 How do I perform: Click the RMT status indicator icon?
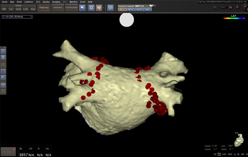pyautogui.click(x=224, y=7)
